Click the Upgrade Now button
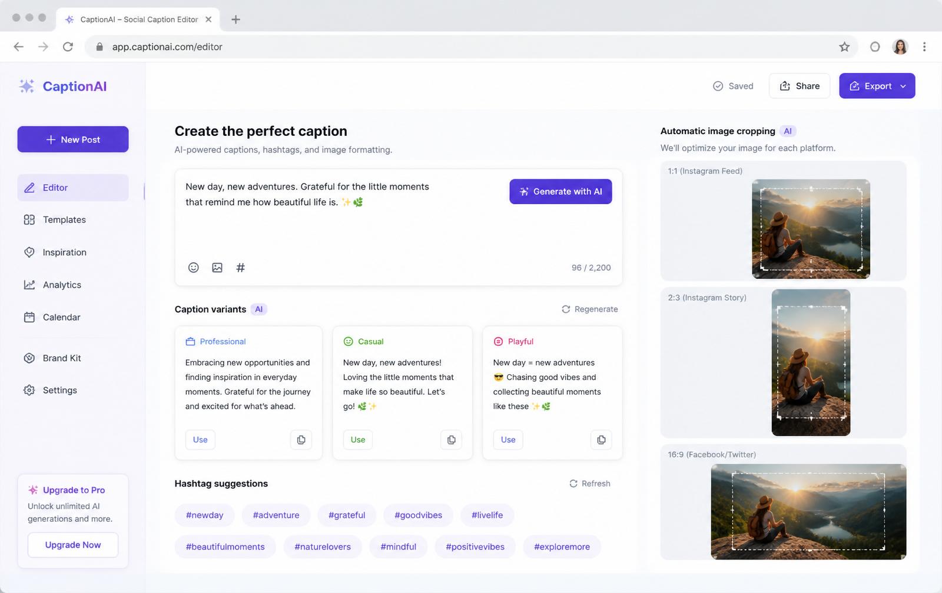Screen dimensions: 942x593 click(x=73, y=545)
